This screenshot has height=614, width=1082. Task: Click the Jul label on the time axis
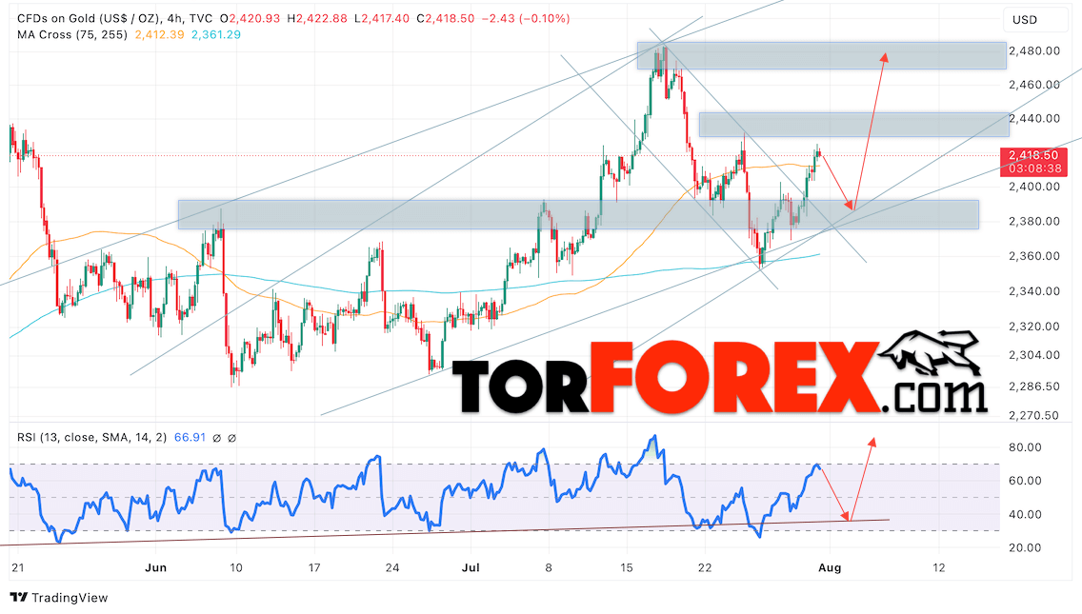tap(471, 567)
